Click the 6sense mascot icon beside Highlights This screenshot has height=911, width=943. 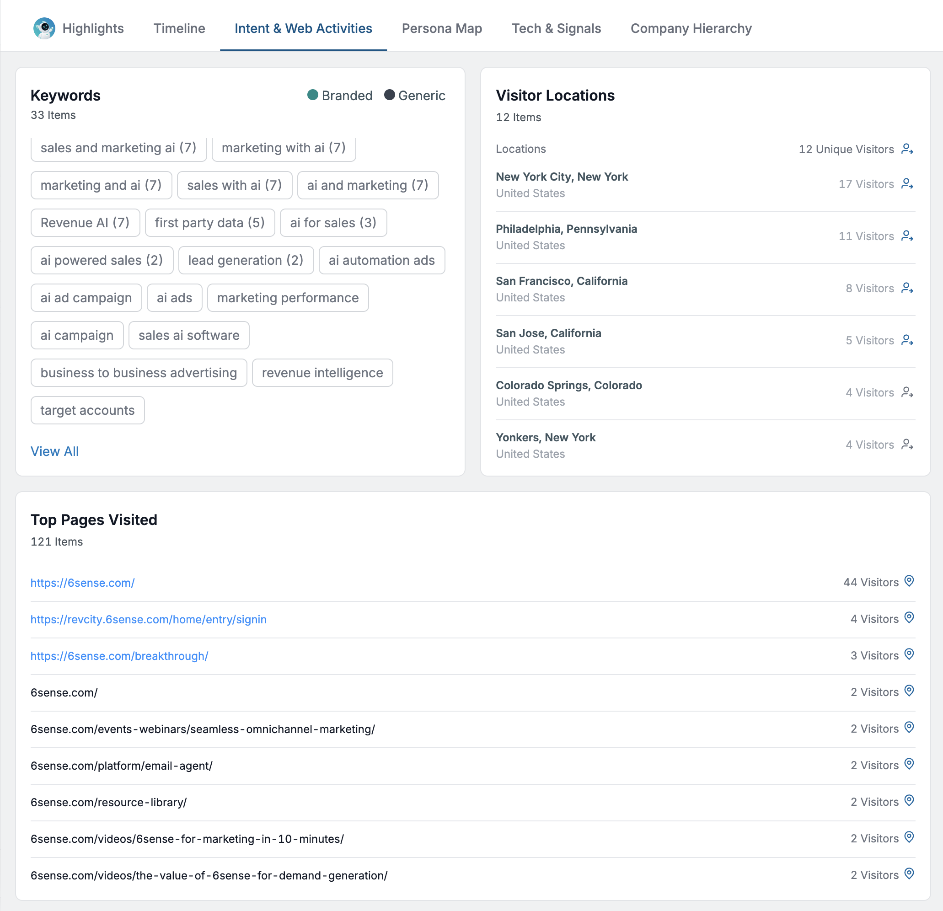coord(44,28)
